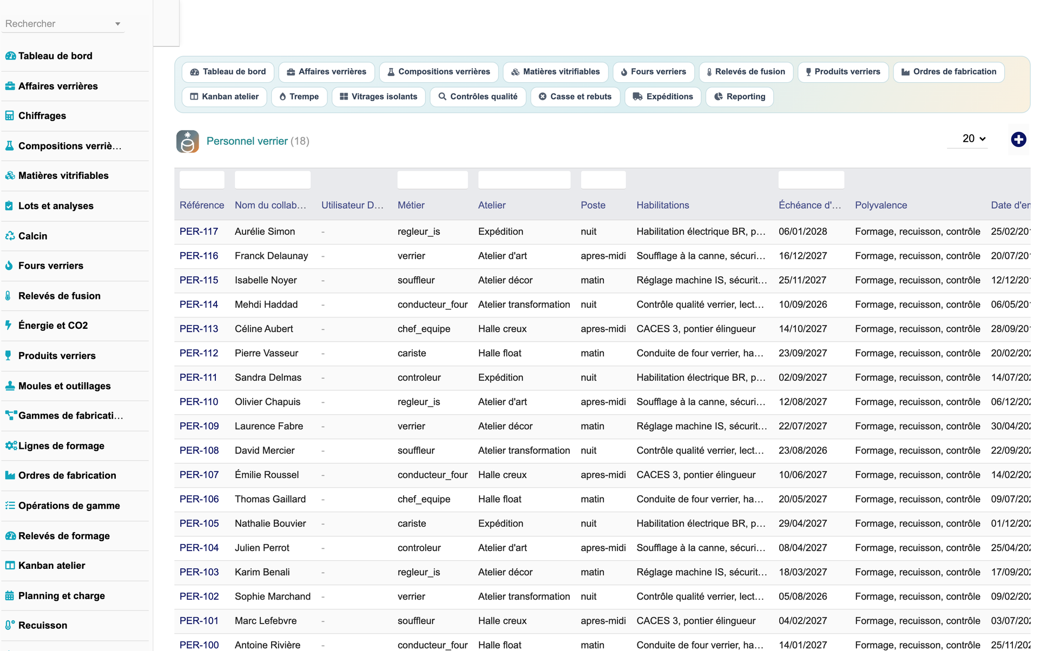Viewport: 1053px width, 651px height.
Task: Click the Nom du collaborateur filter field
Action: 273,180
